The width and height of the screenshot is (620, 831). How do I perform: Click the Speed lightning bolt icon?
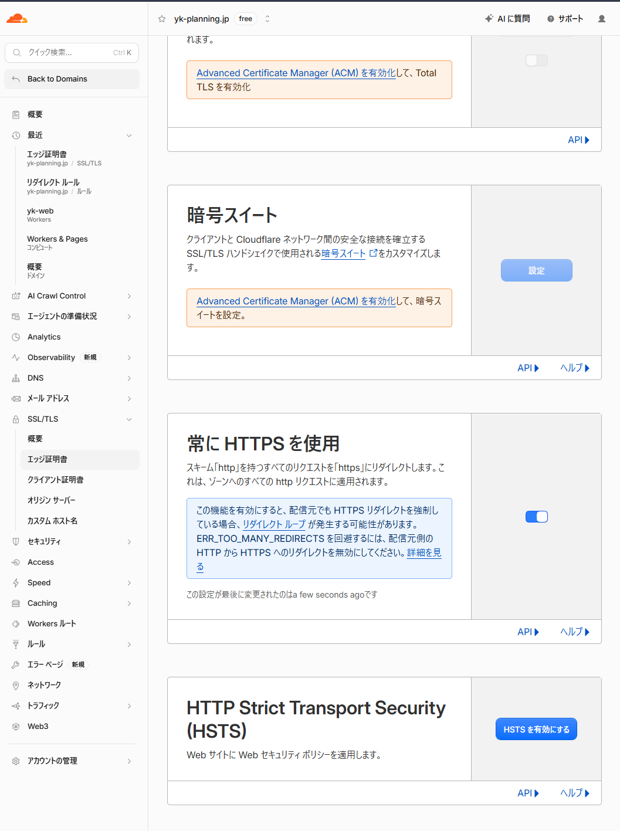[x=16, y=583]
